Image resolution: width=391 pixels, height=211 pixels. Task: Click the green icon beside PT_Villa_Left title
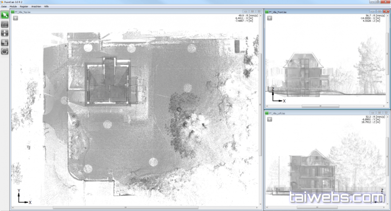click(267, 113)
